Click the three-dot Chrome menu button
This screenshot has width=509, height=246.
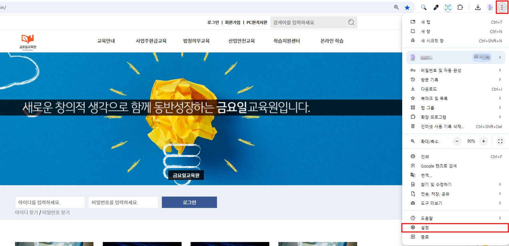pyautogui.click(x=502, y=7)
